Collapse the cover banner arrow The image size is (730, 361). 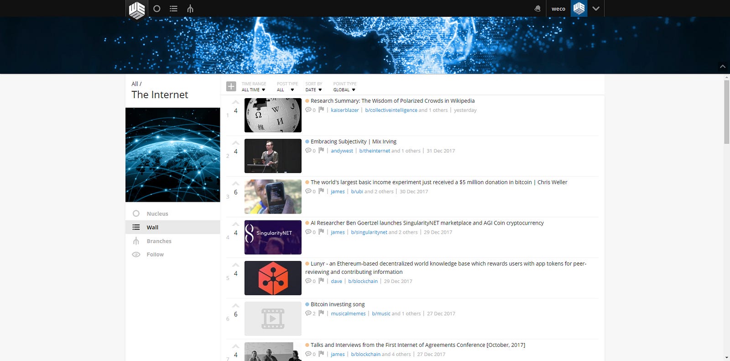[x=723, y=67]
